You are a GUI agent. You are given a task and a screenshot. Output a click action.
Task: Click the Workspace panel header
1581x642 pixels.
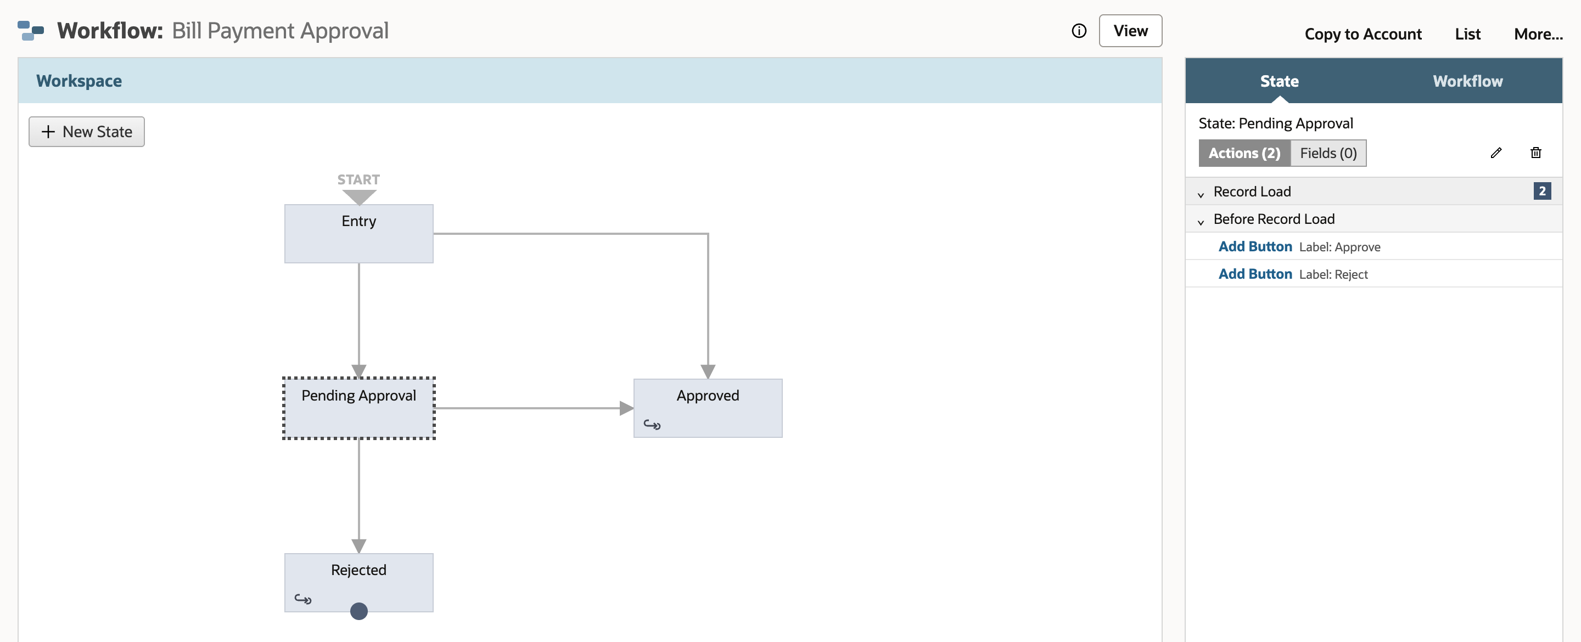pyautogui.click(x=590, y=81)
